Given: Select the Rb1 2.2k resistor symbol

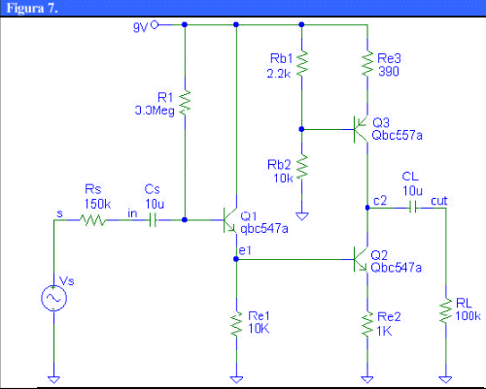Looking at the screenshot, I should (301, 64).
